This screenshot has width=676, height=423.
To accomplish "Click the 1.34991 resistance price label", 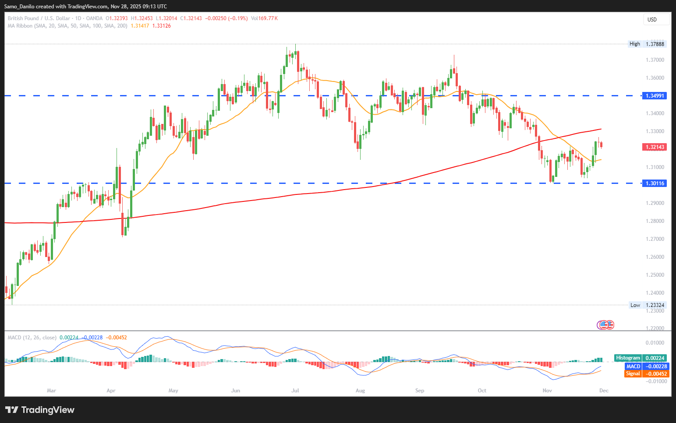I will [654, 95].
